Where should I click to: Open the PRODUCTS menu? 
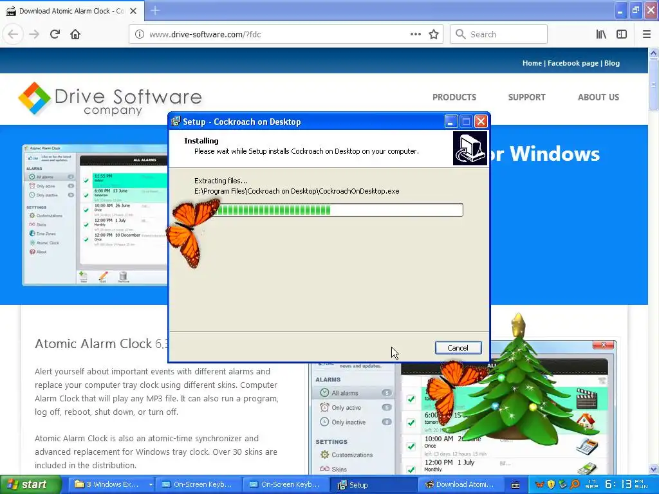(x=454, y=97)
